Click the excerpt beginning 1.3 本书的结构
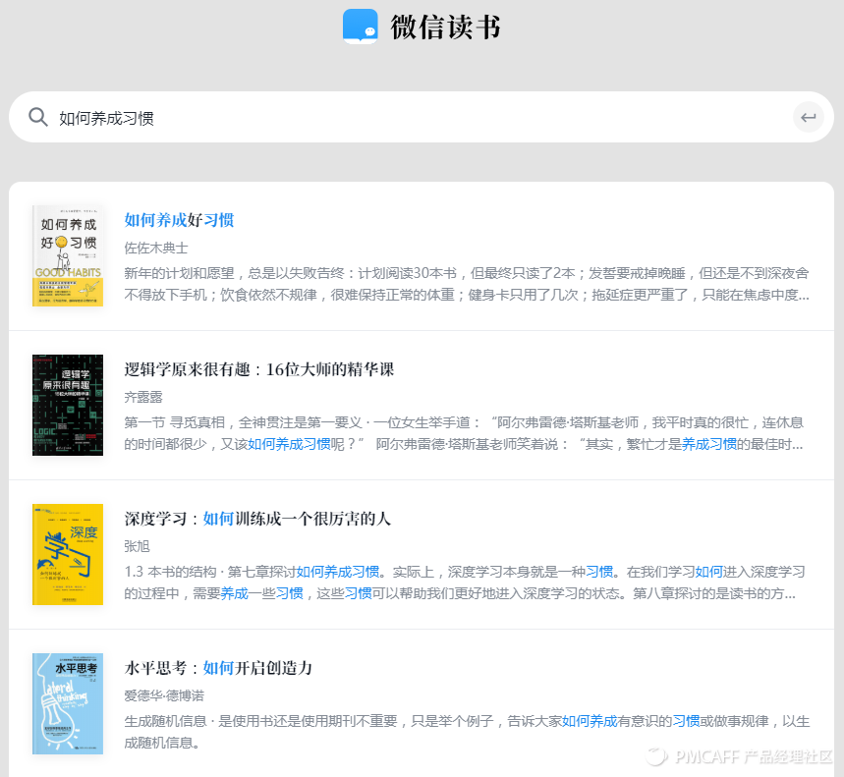This screenshot has height=777, width=844. (465, 583)
